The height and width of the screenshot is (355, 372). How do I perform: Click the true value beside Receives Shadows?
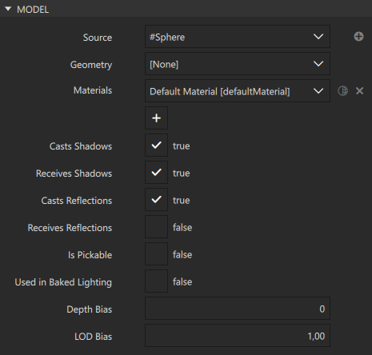point(182,174)
